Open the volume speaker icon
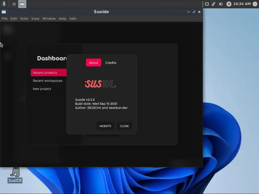This screenshot has width=259, height=194. [x=221, y=4]
